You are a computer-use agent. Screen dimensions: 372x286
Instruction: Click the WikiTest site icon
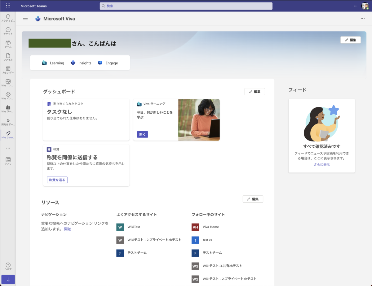tap(120, 227)
